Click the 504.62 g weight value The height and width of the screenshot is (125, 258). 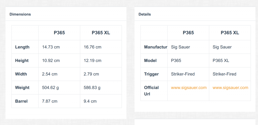[x=50, y=88]
